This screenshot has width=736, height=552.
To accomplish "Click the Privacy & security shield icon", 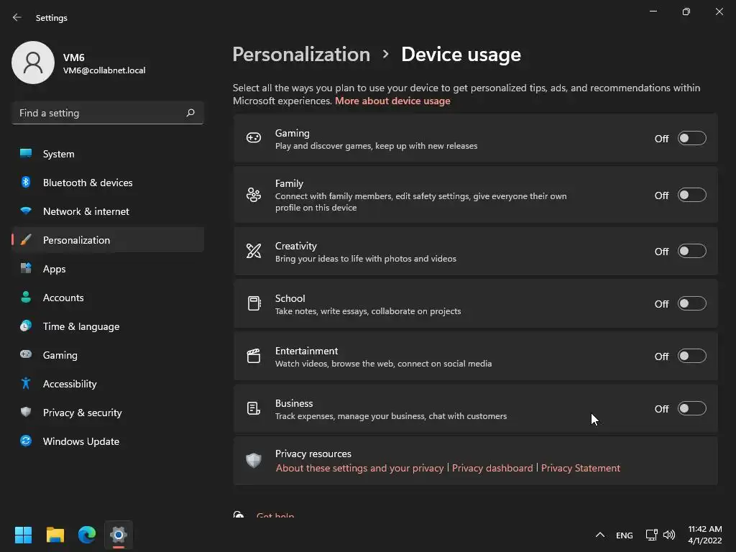I will pyautogui.click(x=26, y=413).
